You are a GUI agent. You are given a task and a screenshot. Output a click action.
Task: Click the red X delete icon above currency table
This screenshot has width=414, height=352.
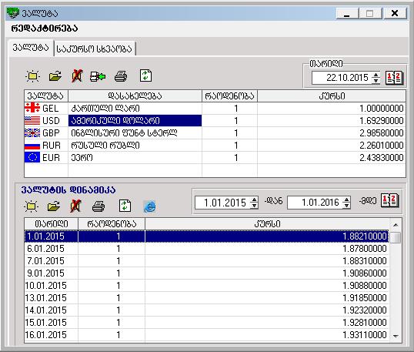77,76
